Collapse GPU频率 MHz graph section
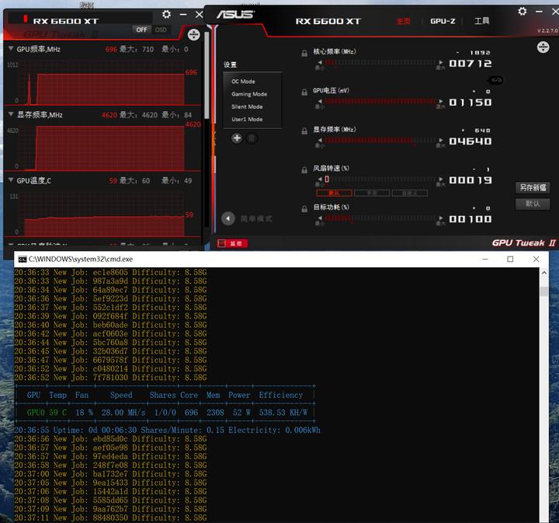The width and height of the screenshot is (559, 523). coord(10,49)
